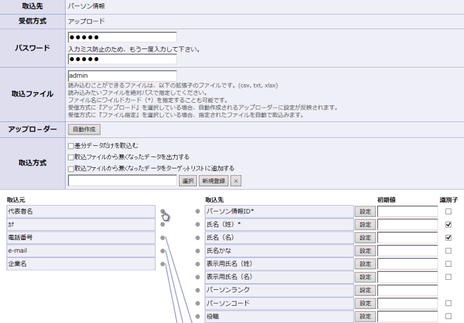Image resolution: width=464 pixels, height=323 pixels.
Task: Select the 電話番号 source item
Action: click(81, 237)
